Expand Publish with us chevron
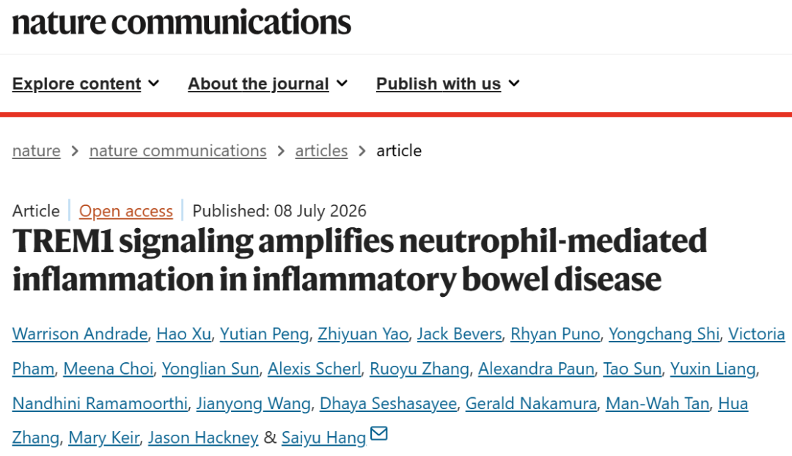The image size is (792, 456). tap(514, 84)
